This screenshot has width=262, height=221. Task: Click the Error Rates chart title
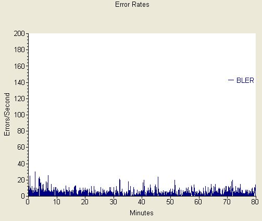pyautogui.click(x=132, y=4)
